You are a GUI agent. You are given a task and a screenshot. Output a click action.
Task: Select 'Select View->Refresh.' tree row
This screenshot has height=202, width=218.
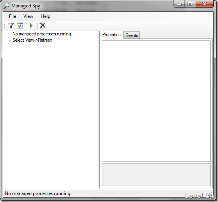pyautogui.click(x=33, y=40)
